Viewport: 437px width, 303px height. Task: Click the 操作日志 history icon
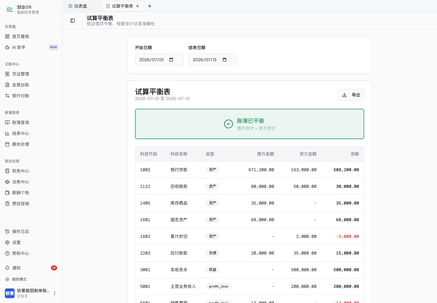(x=7, y=231)
